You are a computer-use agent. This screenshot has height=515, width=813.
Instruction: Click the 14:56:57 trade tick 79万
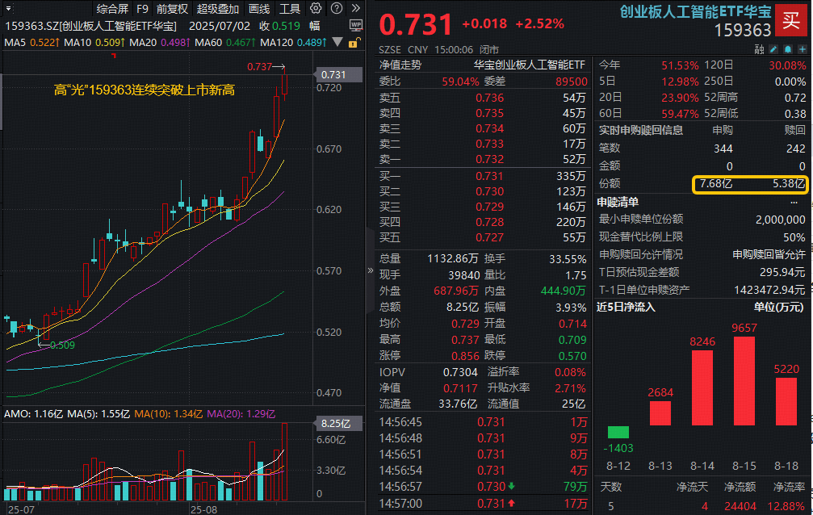(576, 487)
